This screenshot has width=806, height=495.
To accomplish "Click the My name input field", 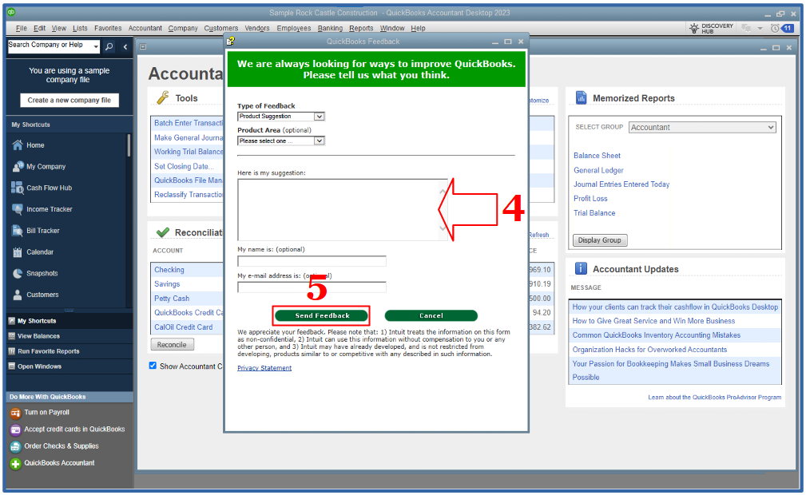I will pos(312,261).
